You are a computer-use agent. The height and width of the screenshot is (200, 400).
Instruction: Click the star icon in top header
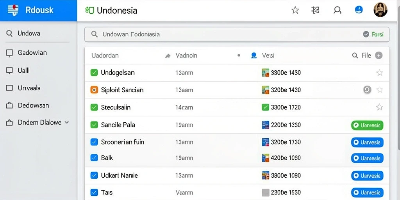click(295, 10)
